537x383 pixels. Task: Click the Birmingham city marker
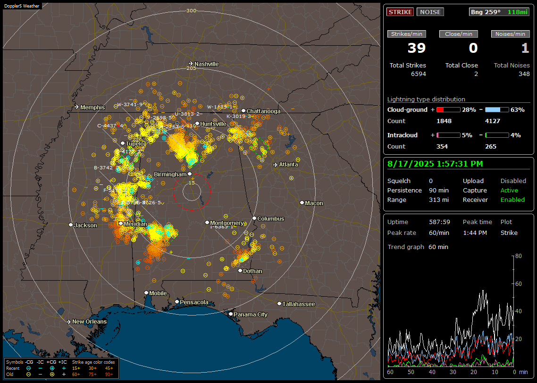(x=190, y=174)
